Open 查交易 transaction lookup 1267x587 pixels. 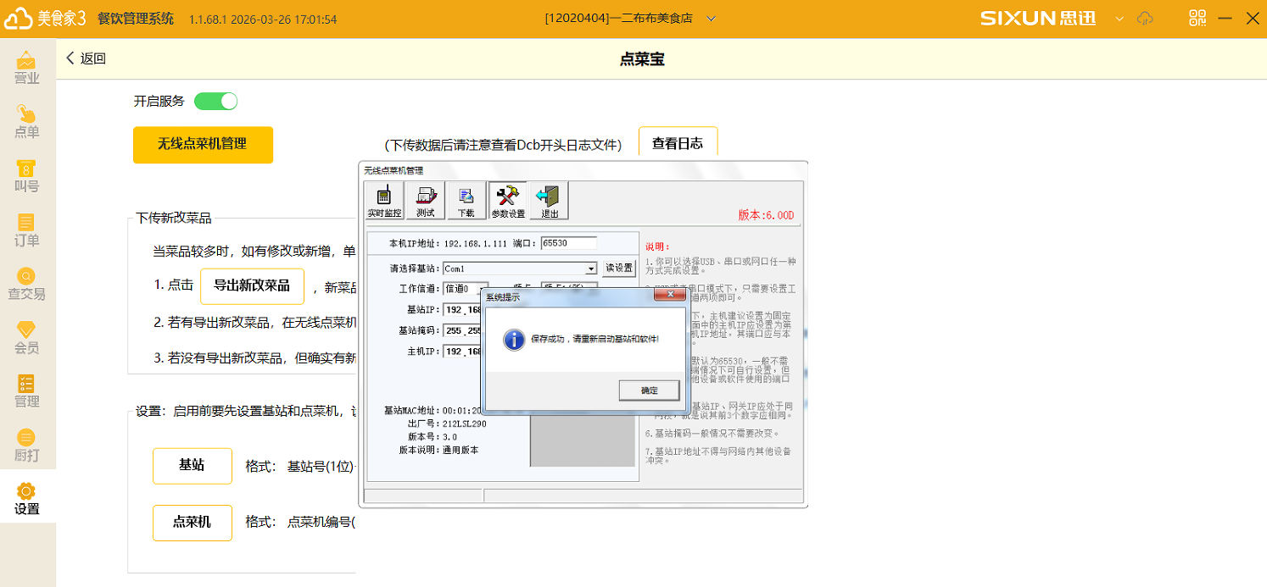[27, 284]
